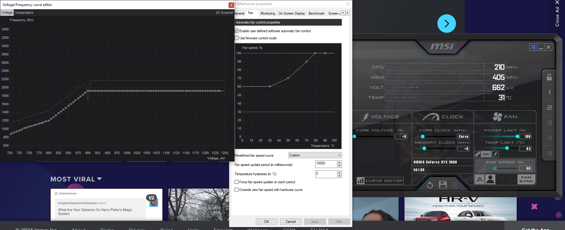The width and height of the screenshot is (565, 230).
Task: Decrease fan speed update period with down arrow
Action: pyautogui.click(x=339, y=166)
